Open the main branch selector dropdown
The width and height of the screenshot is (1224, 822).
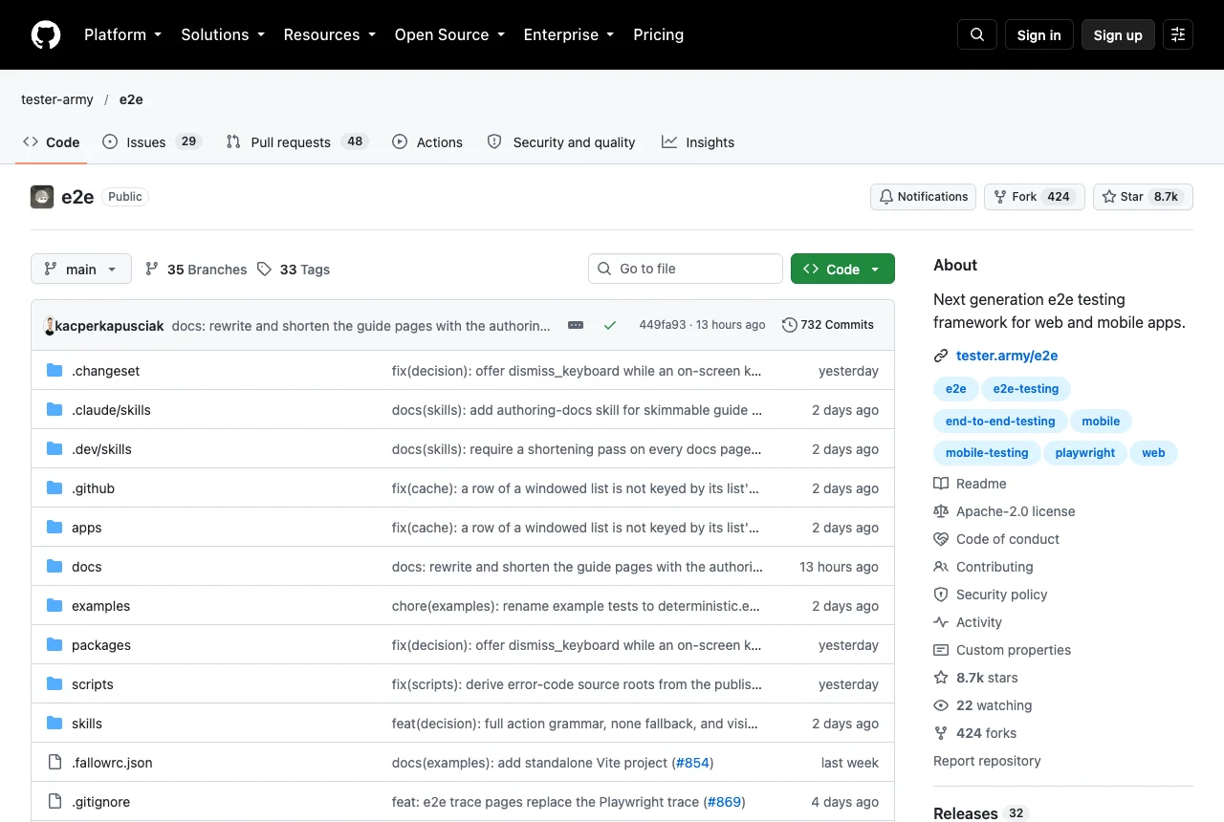[80, 270]
